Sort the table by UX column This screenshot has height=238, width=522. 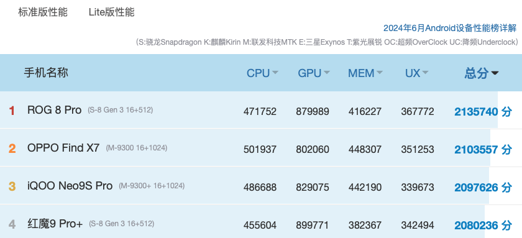[416, 73]
